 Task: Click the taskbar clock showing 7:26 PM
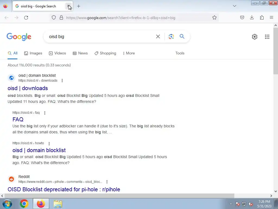coord(264,204)
